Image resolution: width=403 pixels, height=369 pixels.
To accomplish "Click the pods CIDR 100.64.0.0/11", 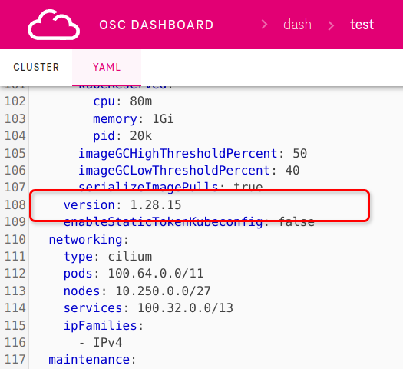I will [x=156, y=274].
